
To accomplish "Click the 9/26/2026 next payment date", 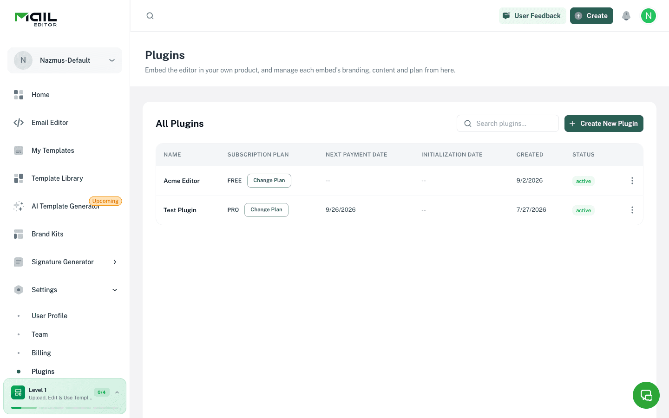I will pos(341,210).
